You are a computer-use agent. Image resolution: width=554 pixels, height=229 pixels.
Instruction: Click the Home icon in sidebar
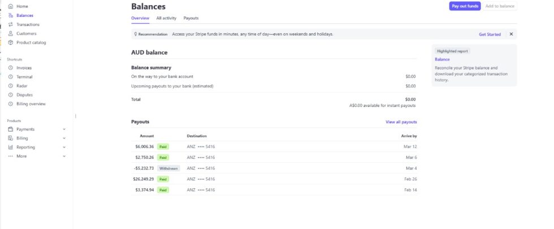(x=10, y=6)
